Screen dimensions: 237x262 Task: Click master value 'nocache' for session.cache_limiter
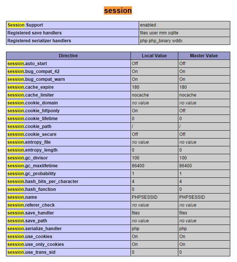pos(188,95)
